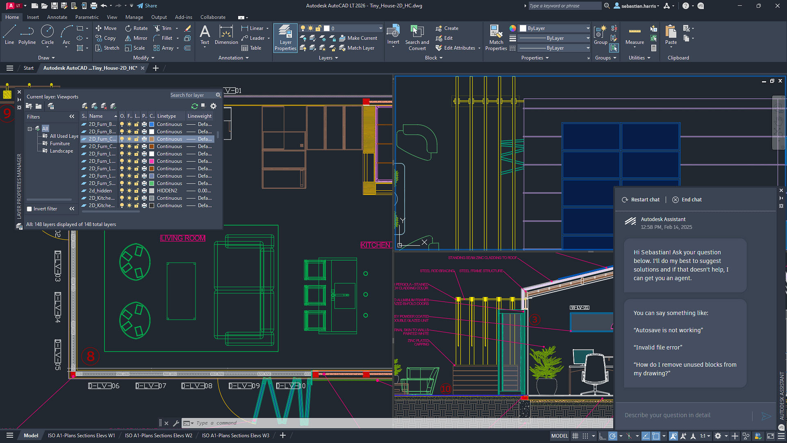This screenshot has width=787, height=443.
Task: Open the ISO A1-Plans Sections Elevs W2 layout
Action: (x=158, y=435)
